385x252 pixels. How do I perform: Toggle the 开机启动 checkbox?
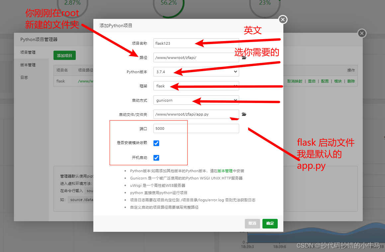[x=156, y=158]
